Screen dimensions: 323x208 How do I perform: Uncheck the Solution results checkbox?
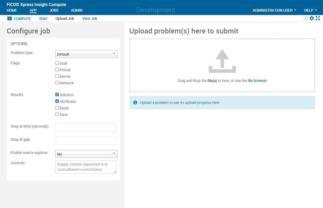click(x=57, y=95)
